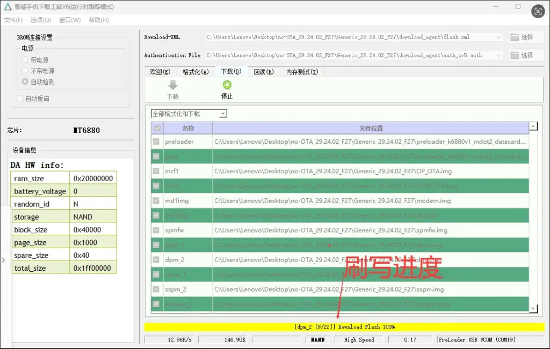The image size is (550, 349).
Task: Expand the collapsed side panel arrow
Action: pos(3,260)
